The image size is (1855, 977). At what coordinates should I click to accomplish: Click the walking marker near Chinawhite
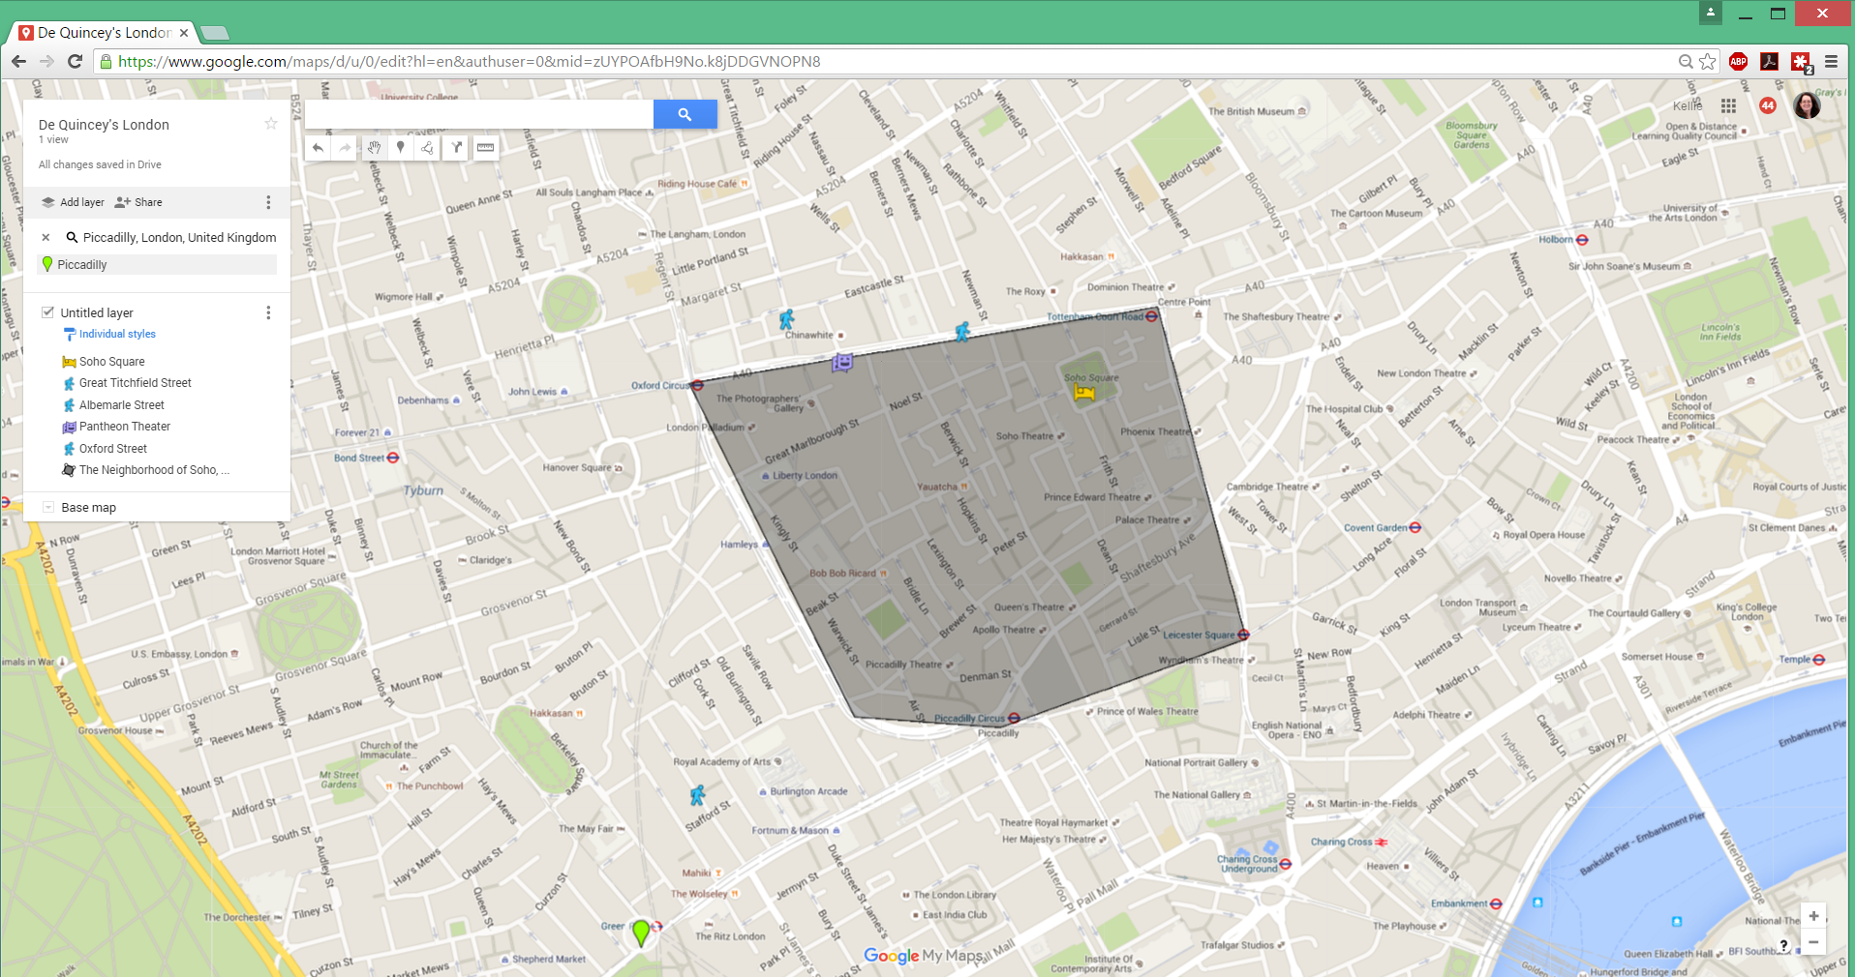pyautogui.click(x=786, y=319)
